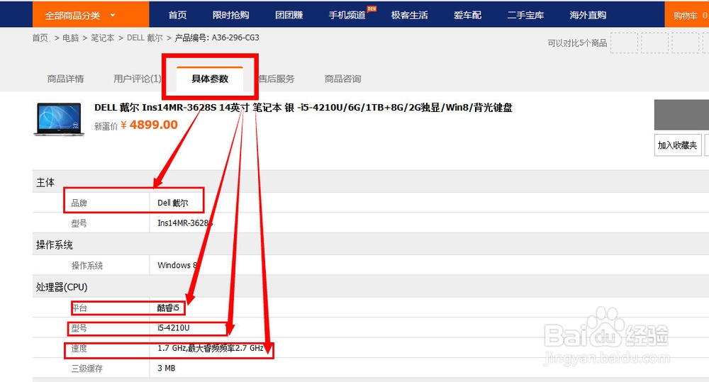Viewport: 709px width, 382px height.
Task: Switch to the 商品详情 tab
Action: (65, 79)
